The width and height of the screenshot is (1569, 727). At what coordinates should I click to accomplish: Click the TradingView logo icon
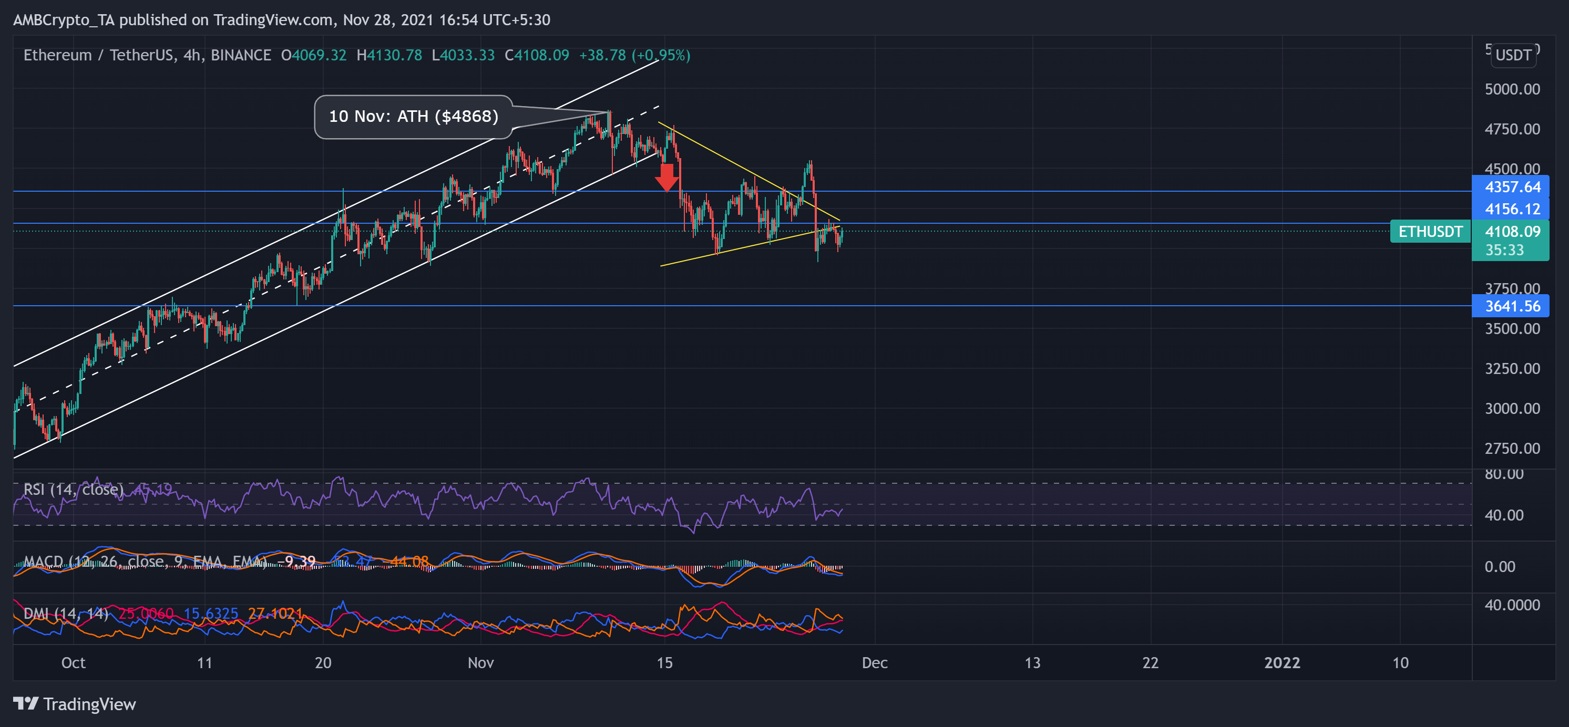(27, 704)
